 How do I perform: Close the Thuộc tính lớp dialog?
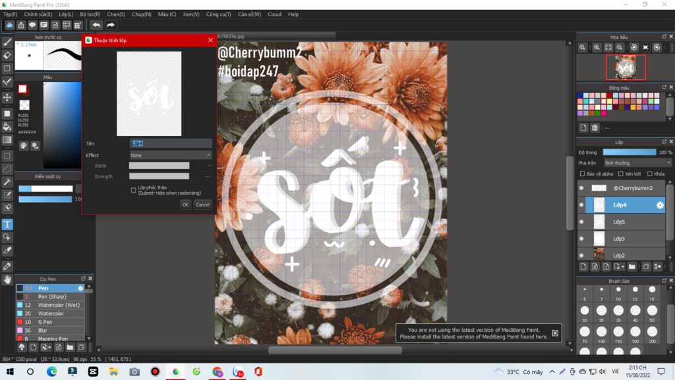click(210, 40)
